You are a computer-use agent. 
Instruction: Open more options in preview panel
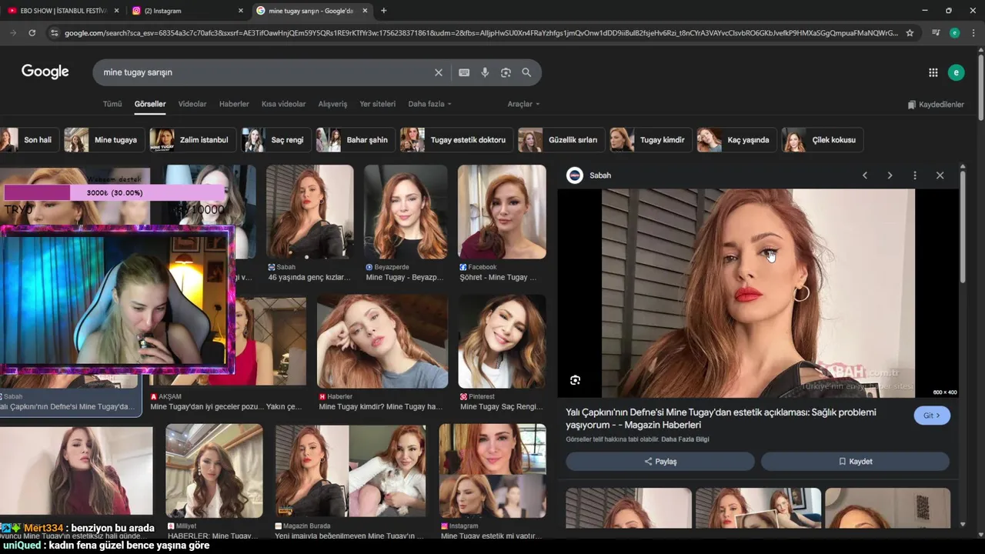click(x=914, y=175)
